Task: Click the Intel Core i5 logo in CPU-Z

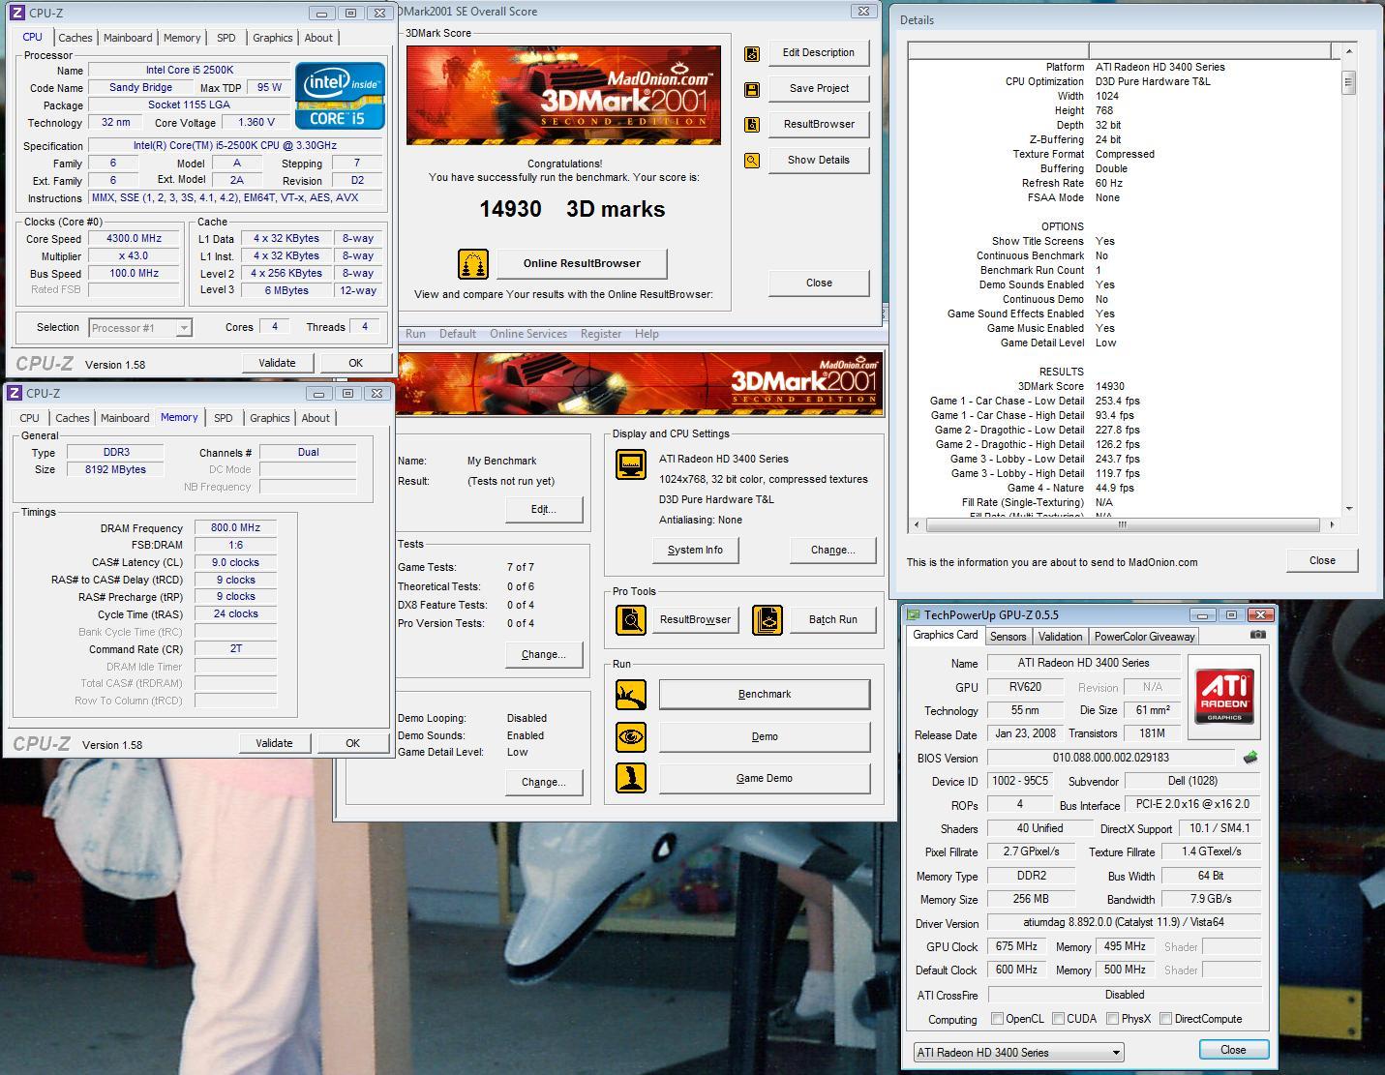Action: pos(341,97)
